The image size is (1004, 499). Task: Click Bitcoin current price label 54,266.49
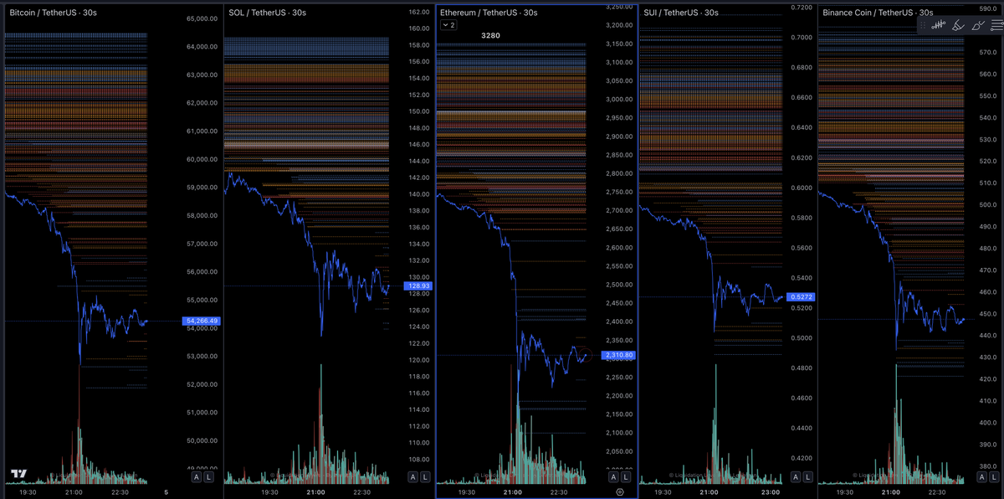coord(200,321)
